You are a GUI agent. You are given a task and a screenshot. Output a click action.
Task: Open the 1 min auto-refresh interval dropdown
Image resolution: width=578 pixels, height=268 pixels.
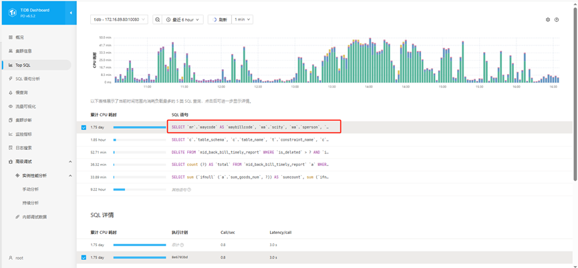click(243, 20)
